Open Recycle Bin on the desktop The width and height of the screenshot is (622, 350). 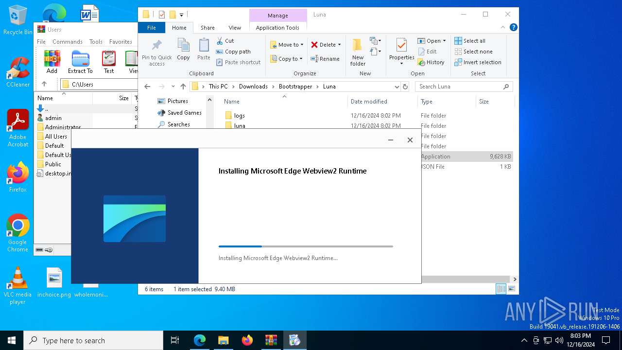point(17,20)
